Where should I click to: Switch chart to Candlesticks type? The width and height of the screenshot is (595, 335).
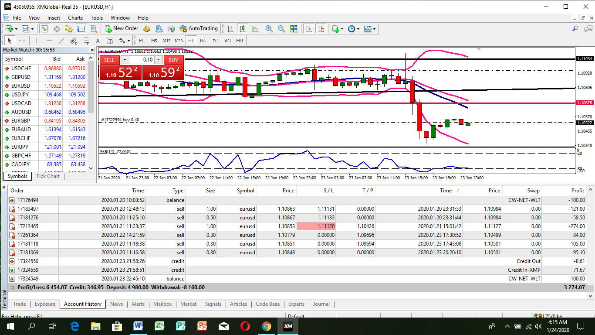[x=242, y=29]
